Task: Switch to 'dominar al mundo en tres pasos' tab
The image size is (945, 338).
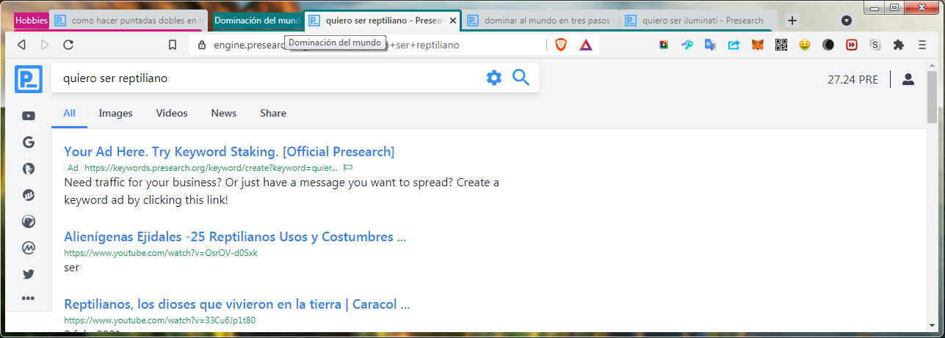Action: click(x=541, y=21)
